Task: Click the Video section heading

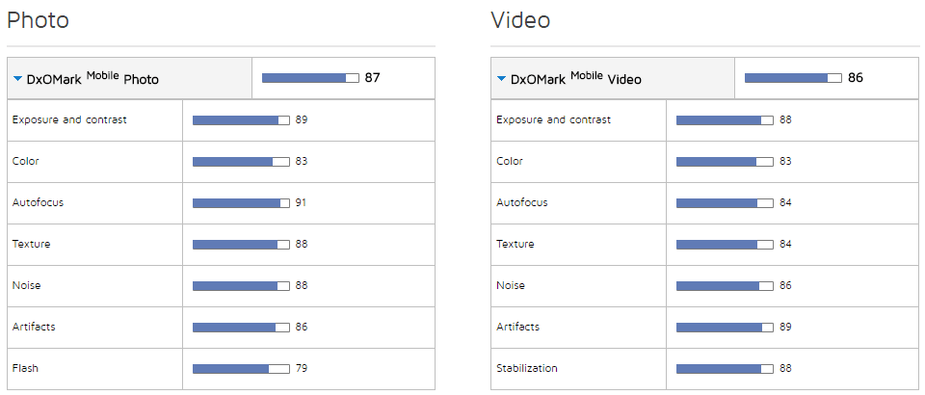Action: click(x=520, y=20)
